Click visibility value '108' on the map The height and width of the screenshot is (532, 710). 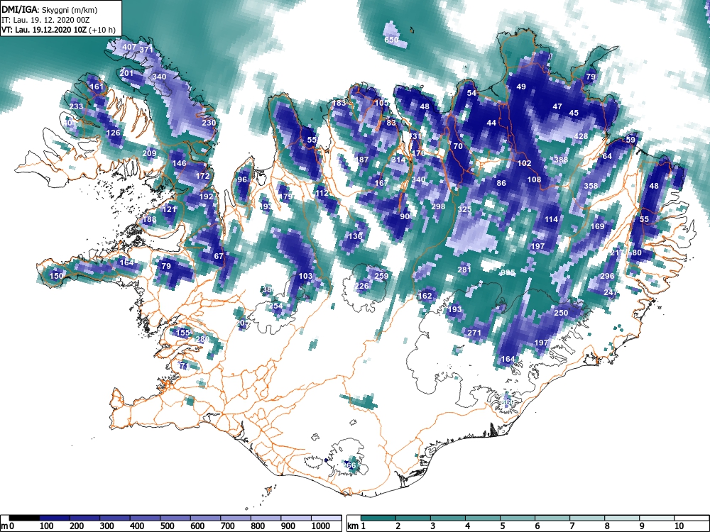pos(535,179)
